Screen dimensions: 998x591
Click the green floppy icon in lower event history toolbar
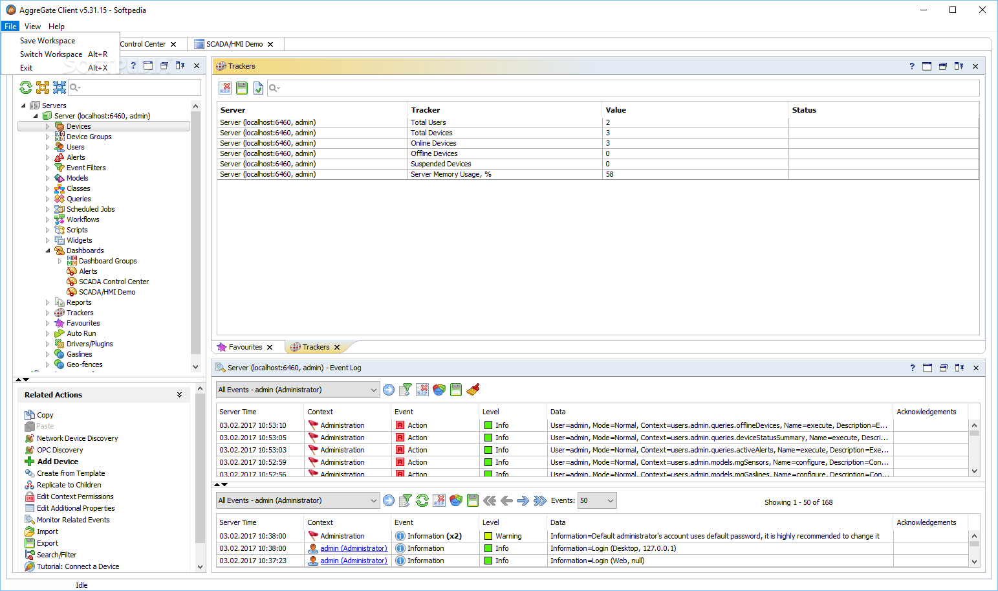[x=473, y=500]
